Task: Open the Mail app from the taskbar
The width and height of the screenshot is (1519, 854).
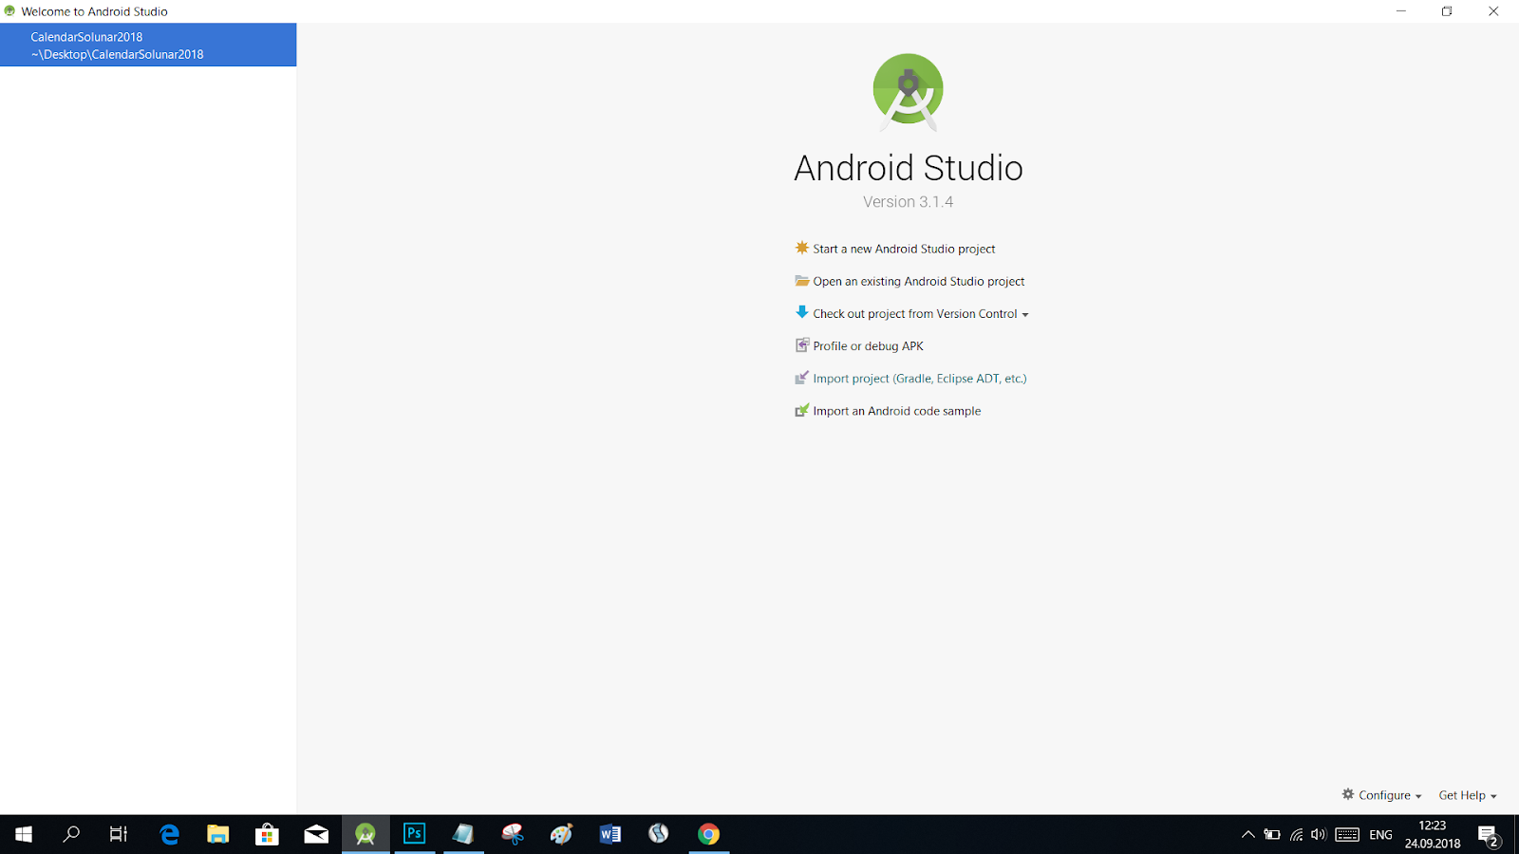Action: [316, 834]
